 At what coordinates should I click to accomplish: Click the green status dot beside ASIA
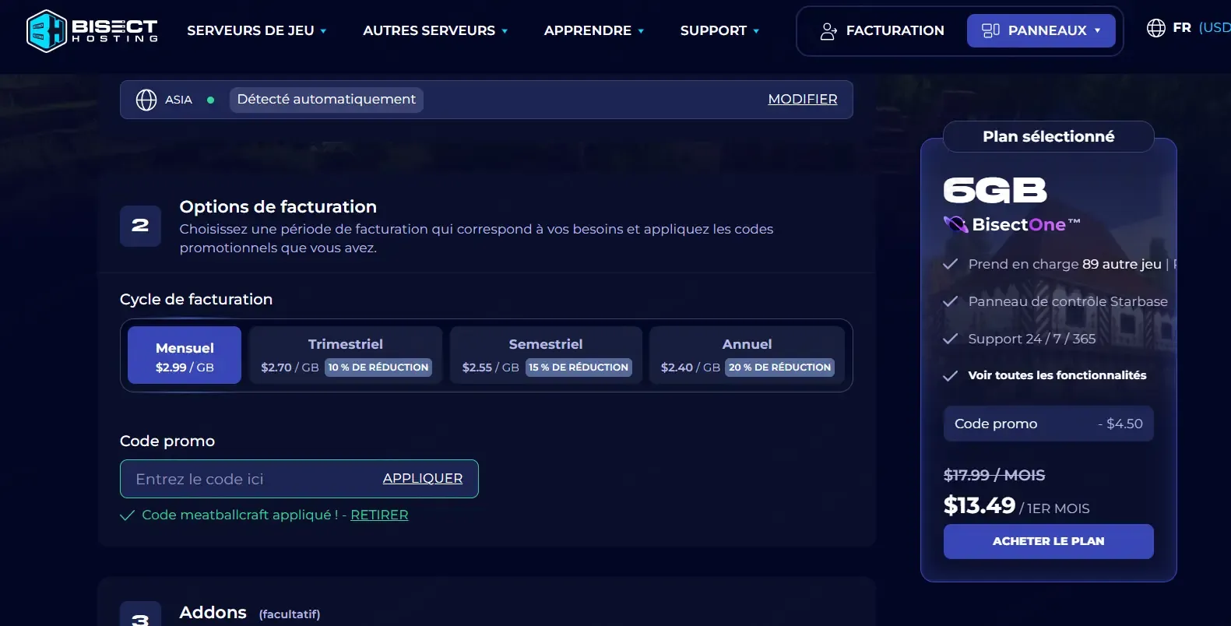[x=210, y=100]
